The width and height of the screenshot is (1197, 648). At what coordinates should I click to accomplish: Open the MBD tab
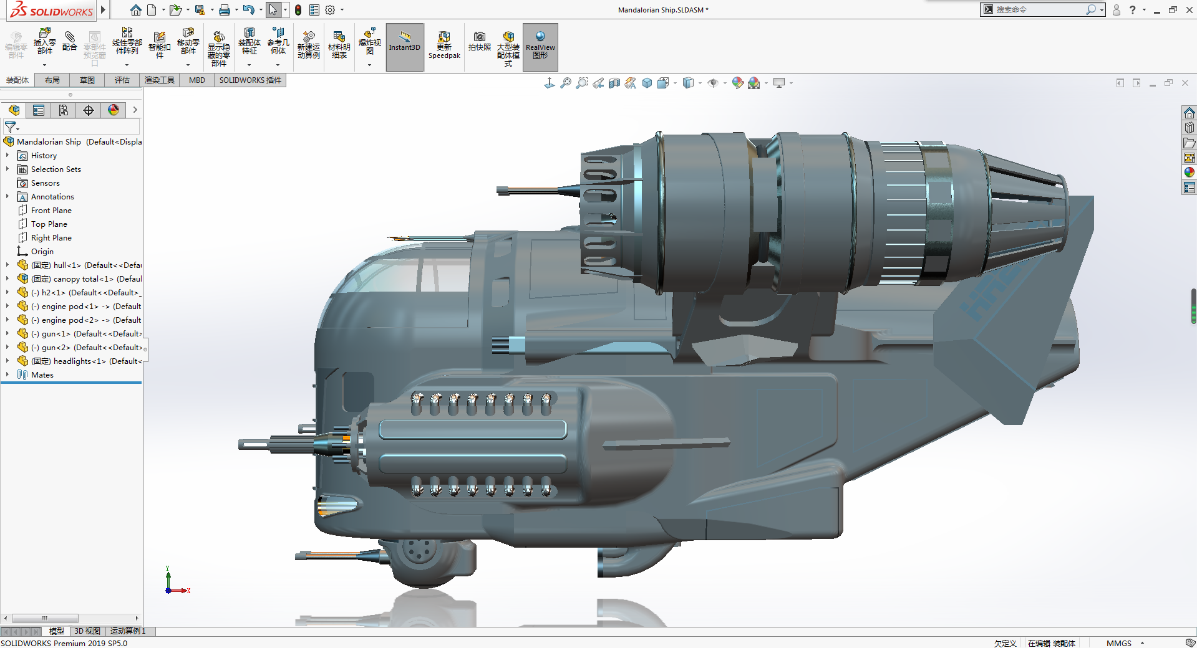[197, 80]
